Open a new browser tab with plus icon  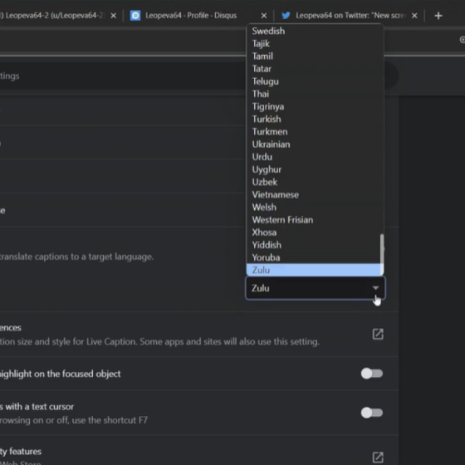click(438, 16)
